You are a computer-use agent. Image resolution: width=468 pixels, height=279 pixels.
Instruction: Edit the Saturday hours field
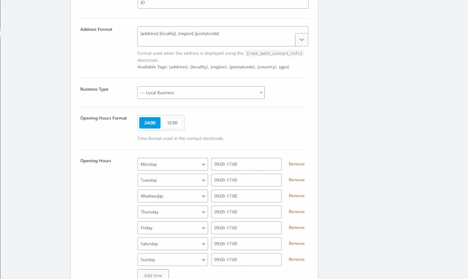tap(246, 244)
